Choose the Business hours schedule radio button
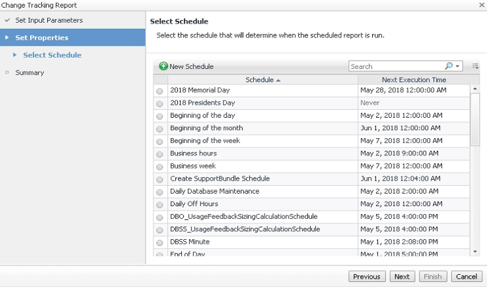This screenshot has width=487, height=287. tap(160, 154)
